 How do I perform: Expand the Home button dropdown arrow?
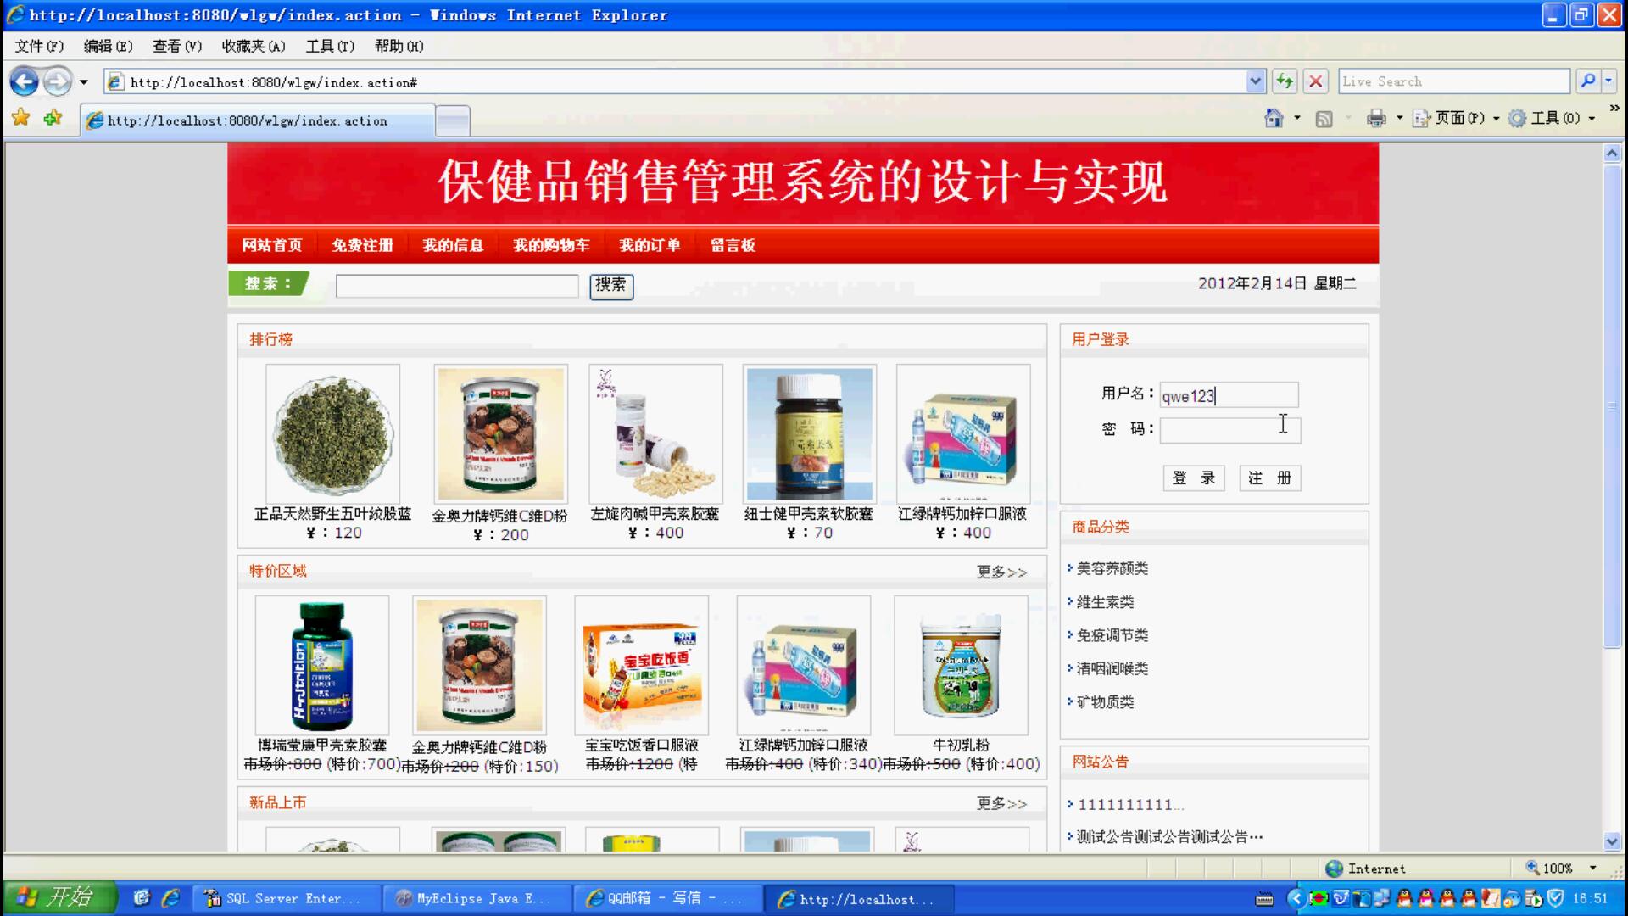(x=1296, y=118)
